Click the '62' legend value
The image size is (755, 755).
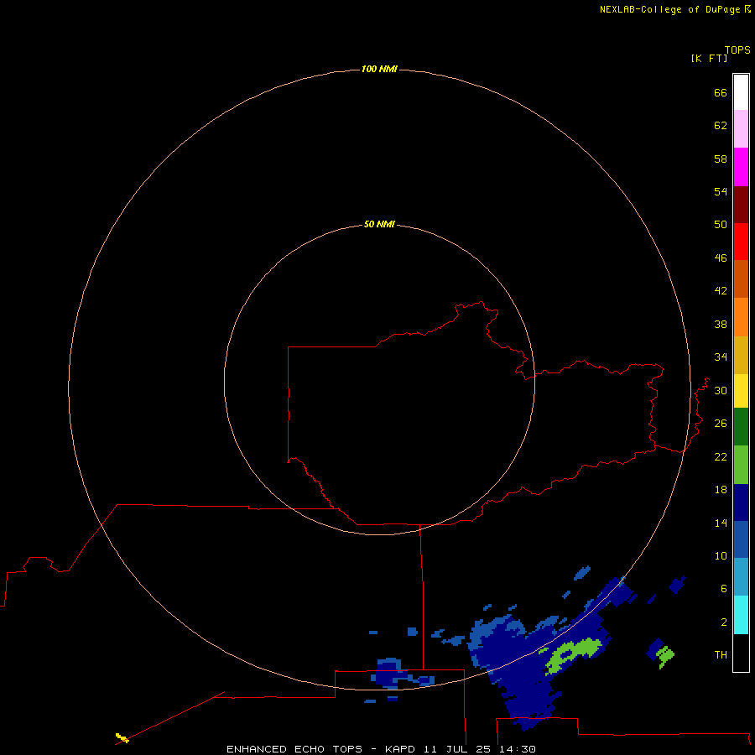(721, 126)
